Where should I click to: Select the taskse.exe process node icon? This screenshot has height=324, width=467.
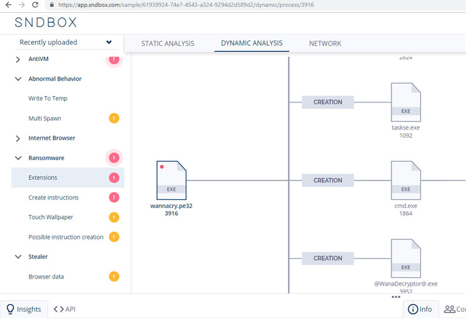point(406,102)
